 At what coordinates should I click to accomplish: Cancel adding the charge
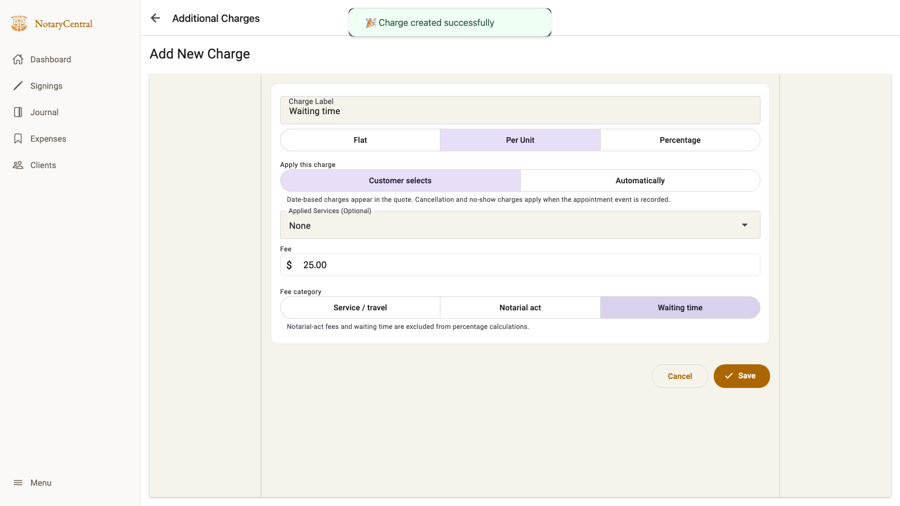coord(679,376)
